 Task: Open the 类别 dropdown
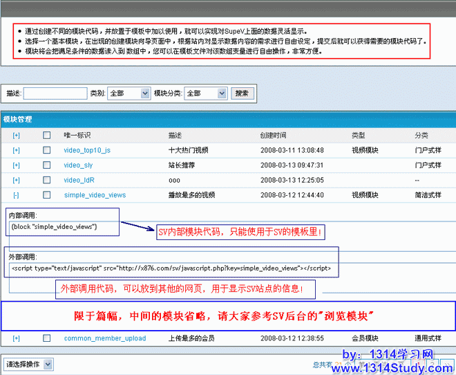point(129,93)
